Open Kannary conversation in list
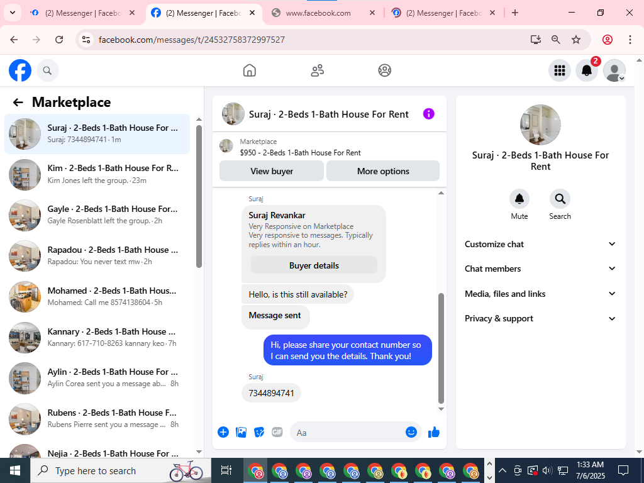Screen dimensions: 644x483 pyautogui.click(x=97, y=338)
